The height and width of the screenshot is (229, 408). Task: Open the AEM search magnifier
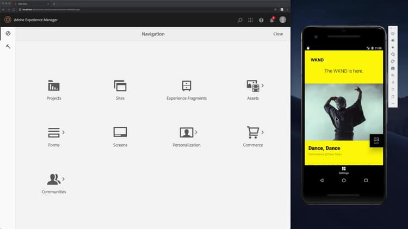[240, 20]
